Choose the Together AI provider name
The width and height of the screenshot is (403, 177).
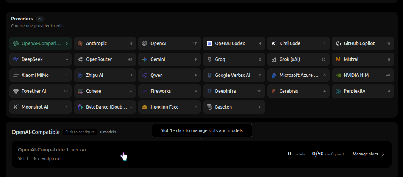tap(34, 91)
